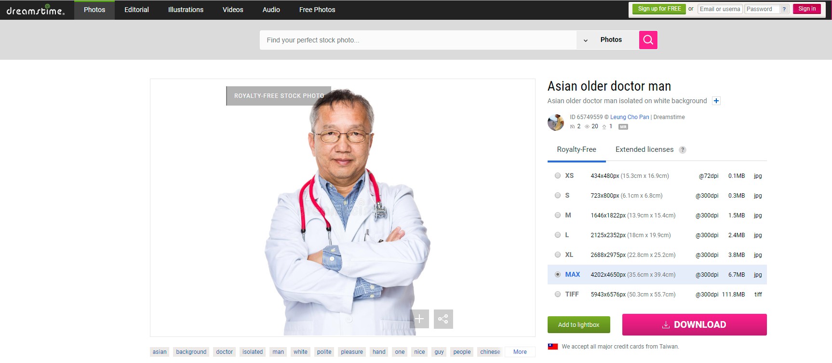Click the Email or username field
The width and height of the screenshot is (832, 363).
coord(720,9)
